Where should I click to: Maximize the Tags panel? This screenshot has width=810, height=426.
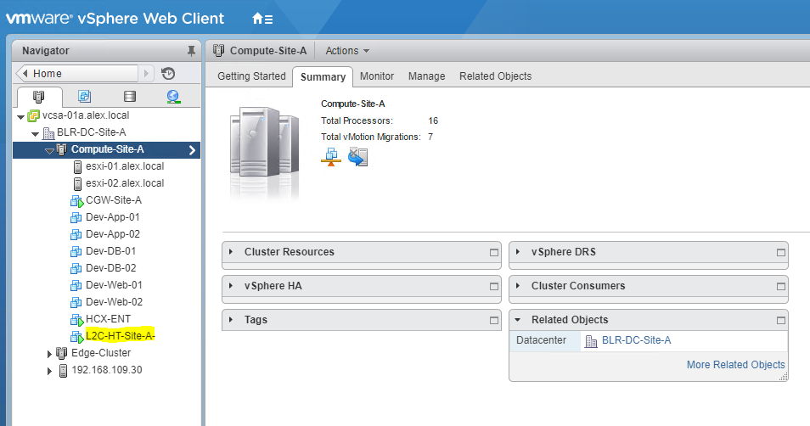point(493,321)
